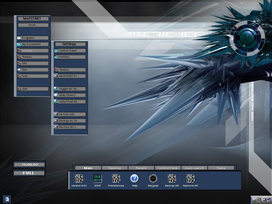Screen dimensions: 272x204
Task: Open Version Info icon in the Main dock
Action: click(x=79, y=178)
